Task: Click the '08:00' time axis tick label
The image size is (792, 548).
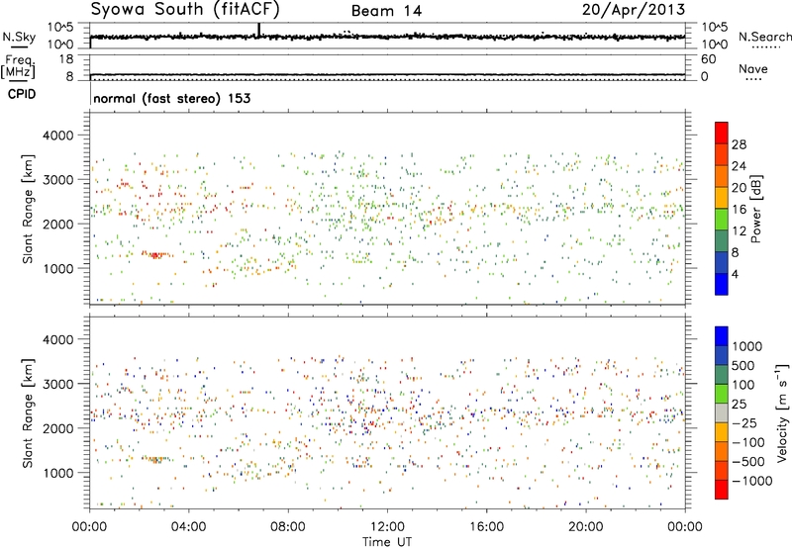Action: click(288, 527)
